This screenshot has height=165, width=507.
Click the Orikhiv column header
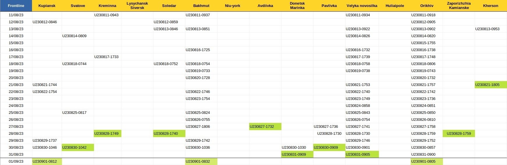point(427,6)
